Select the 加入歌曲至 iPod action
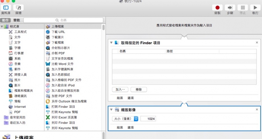 point(63,85)
